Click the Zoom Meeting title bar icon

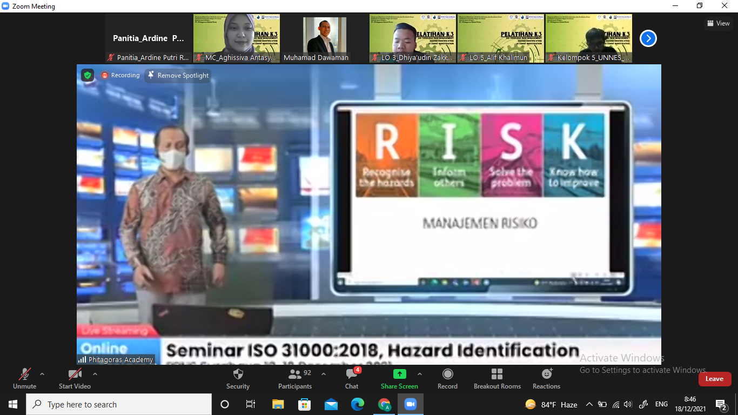(x=5, y=6)
